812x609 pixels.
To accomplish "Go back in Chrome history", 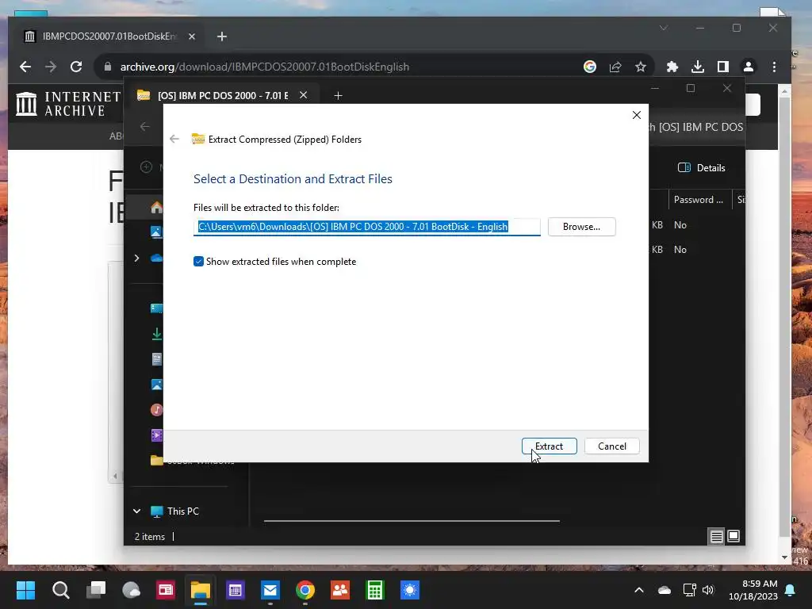I will (25, 67).
